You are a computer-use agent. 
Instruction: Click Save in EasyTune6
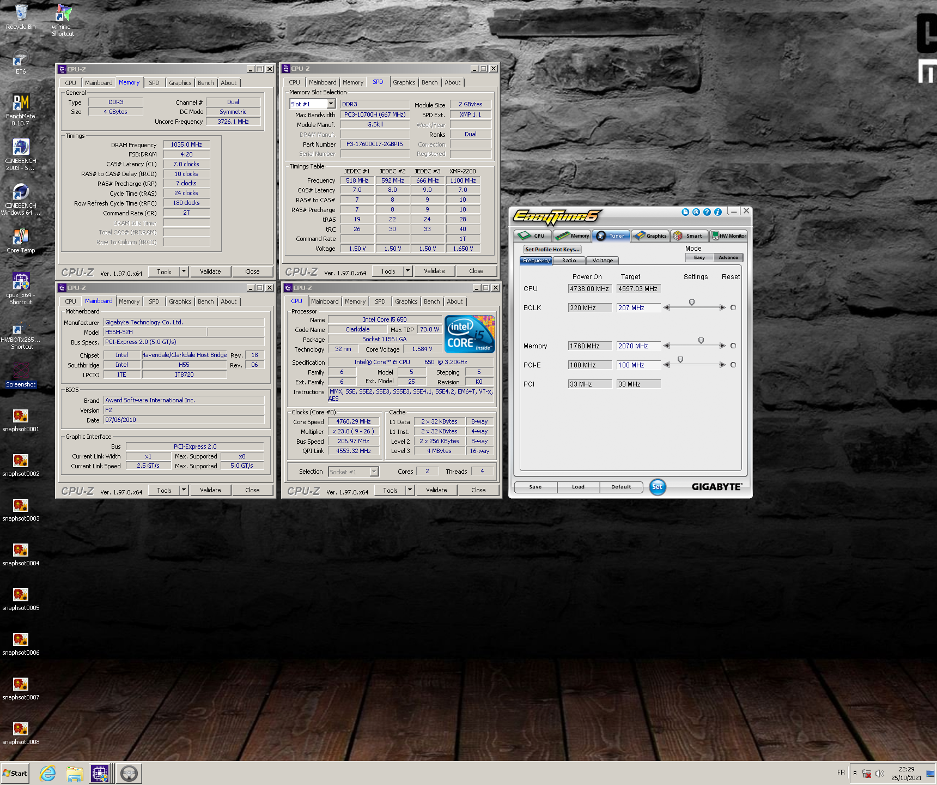pos(536,487)
